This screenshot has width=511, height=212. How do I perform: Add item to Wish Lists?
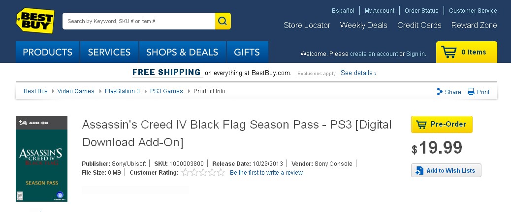coord(446,170)
